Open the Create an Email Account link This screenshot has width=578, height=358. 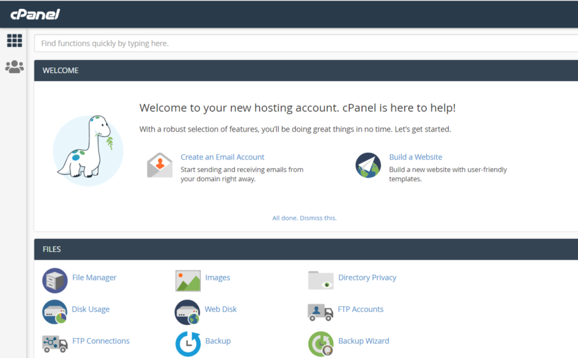click(x=222, y=157)
